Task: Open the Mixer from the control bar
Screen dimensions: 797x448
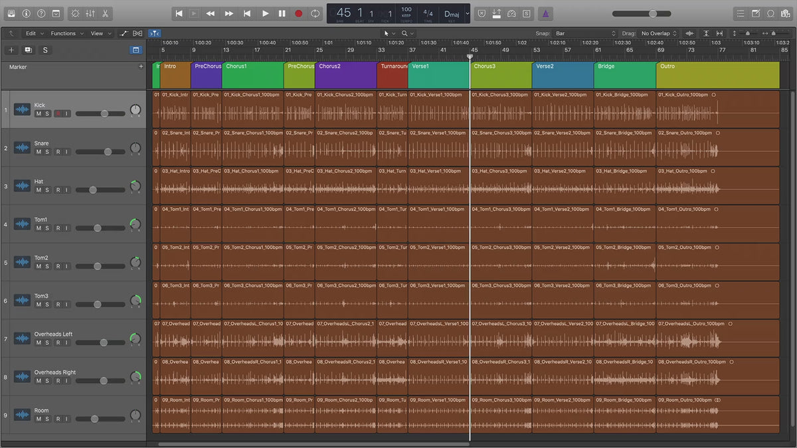Action: coord(90,13)
